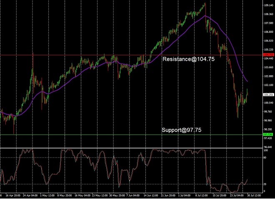Click the 108.360 price axis value
Viewport: 275px width, 199px height.
point(268,14)
